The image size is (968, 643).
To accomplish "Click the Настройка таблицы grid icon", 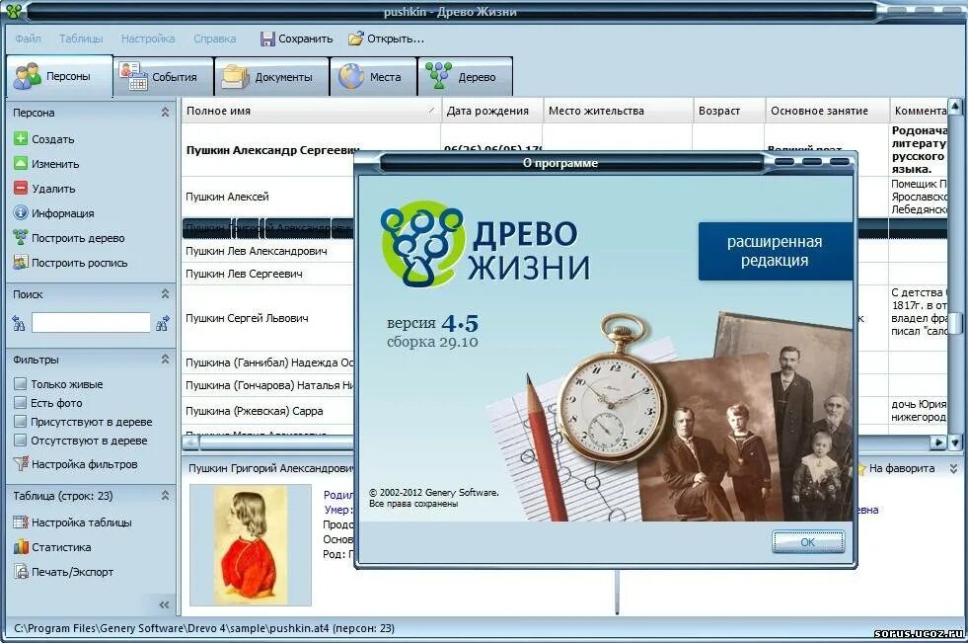I will click(x=21, y=522).
